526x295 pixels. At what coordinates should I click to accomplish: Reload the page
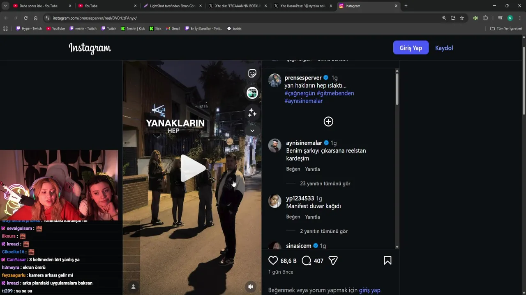pyautogui.click(x=25, y=18)
